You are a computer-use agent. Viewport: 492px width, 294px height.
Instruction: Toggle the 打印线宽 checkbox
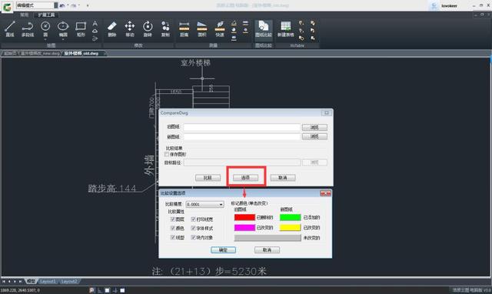pos(193,219)
